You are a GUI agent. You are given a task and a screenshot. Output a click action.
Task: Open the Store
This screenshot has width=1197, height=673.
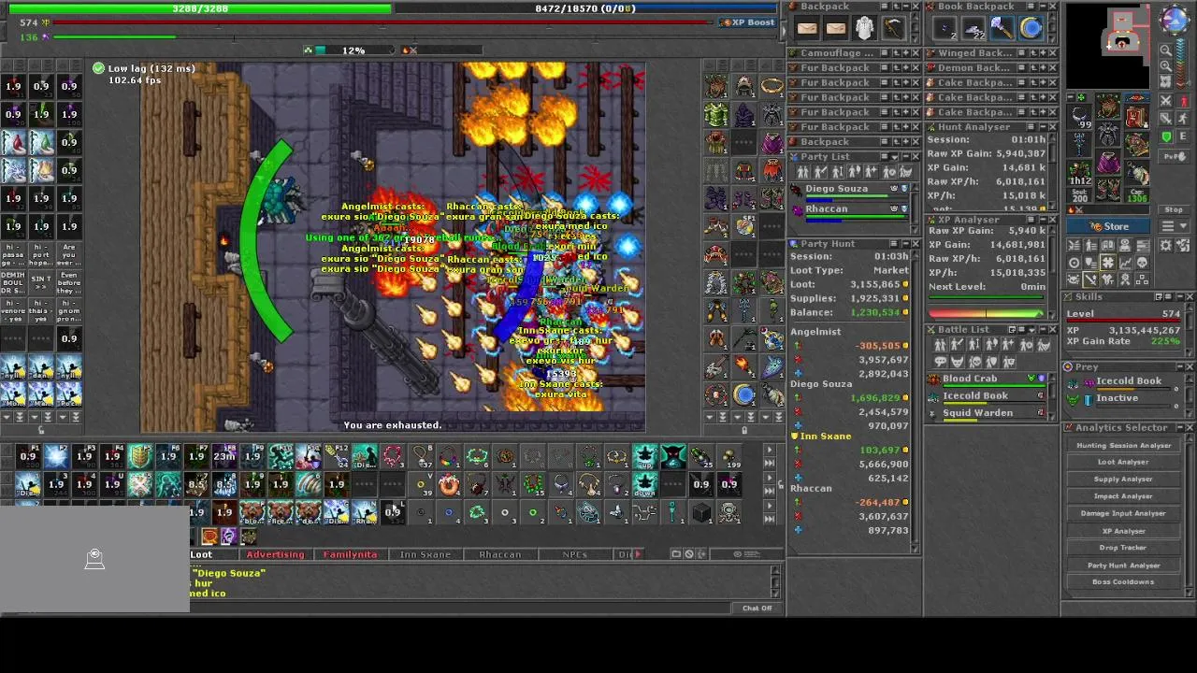pos(1110,226)
